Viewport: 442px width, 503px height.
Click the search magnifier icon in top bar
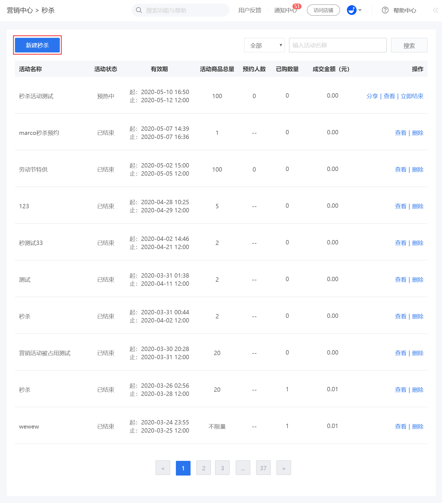point(139,10)
